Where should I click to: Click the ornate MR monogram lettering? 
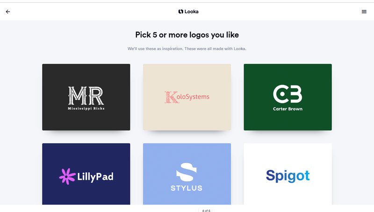click(86, 96)
